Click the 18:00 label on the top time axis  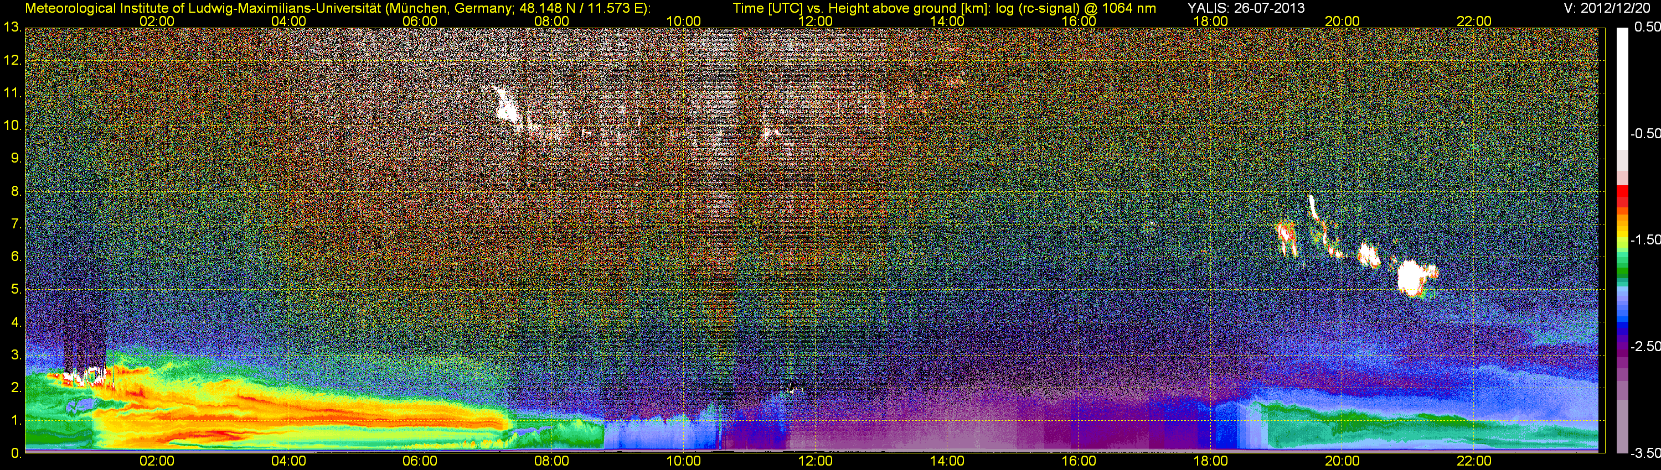coord(1211,21)
